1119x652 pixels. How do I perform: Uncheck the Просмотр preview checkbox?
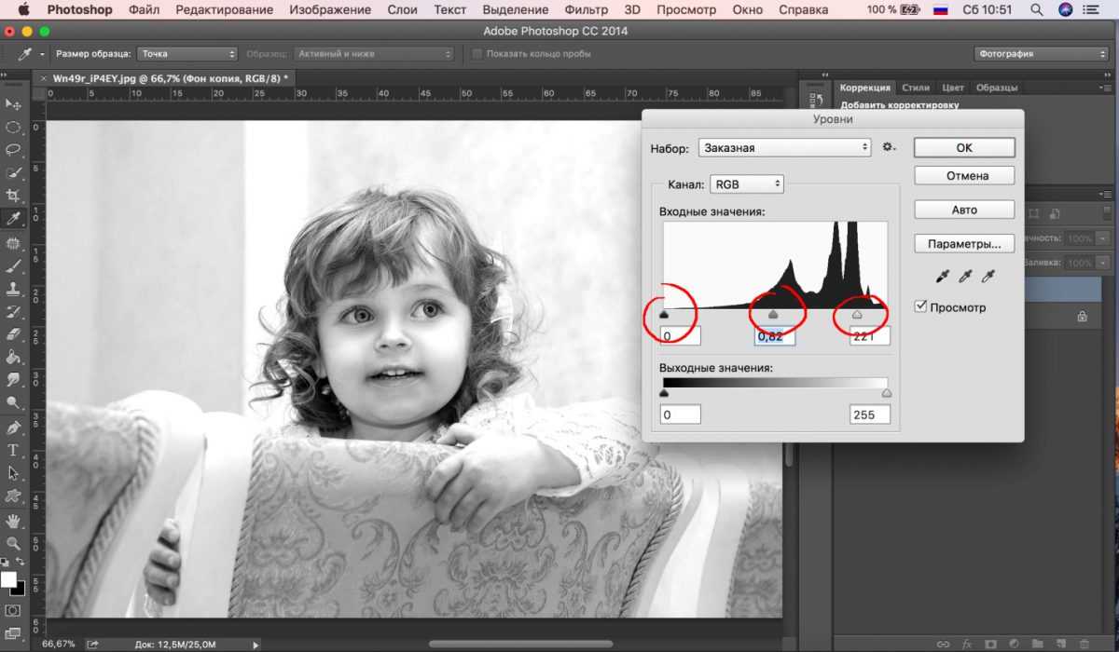click(921, 306)
